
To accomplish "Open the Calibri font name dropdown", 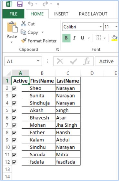I will click(101, 27).
